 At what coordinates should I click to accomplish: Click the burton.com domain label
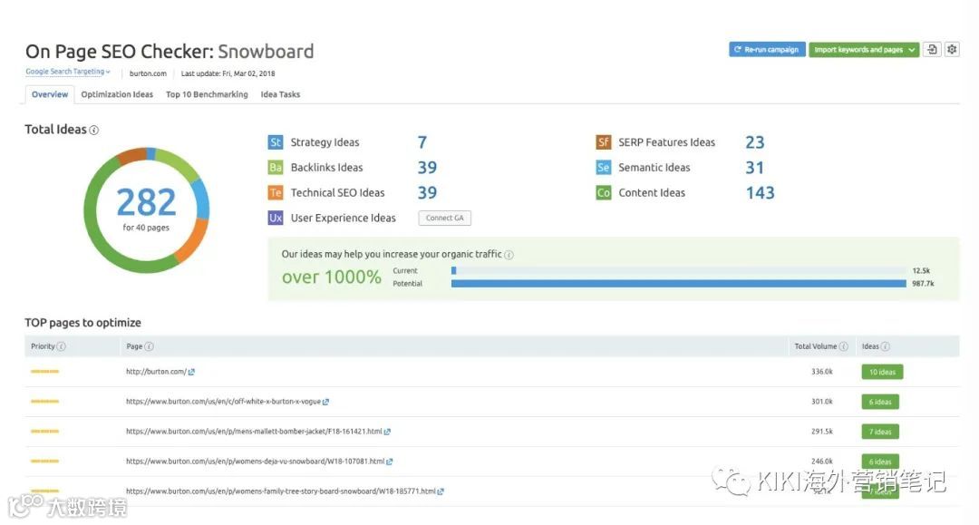tap(148, 73)
